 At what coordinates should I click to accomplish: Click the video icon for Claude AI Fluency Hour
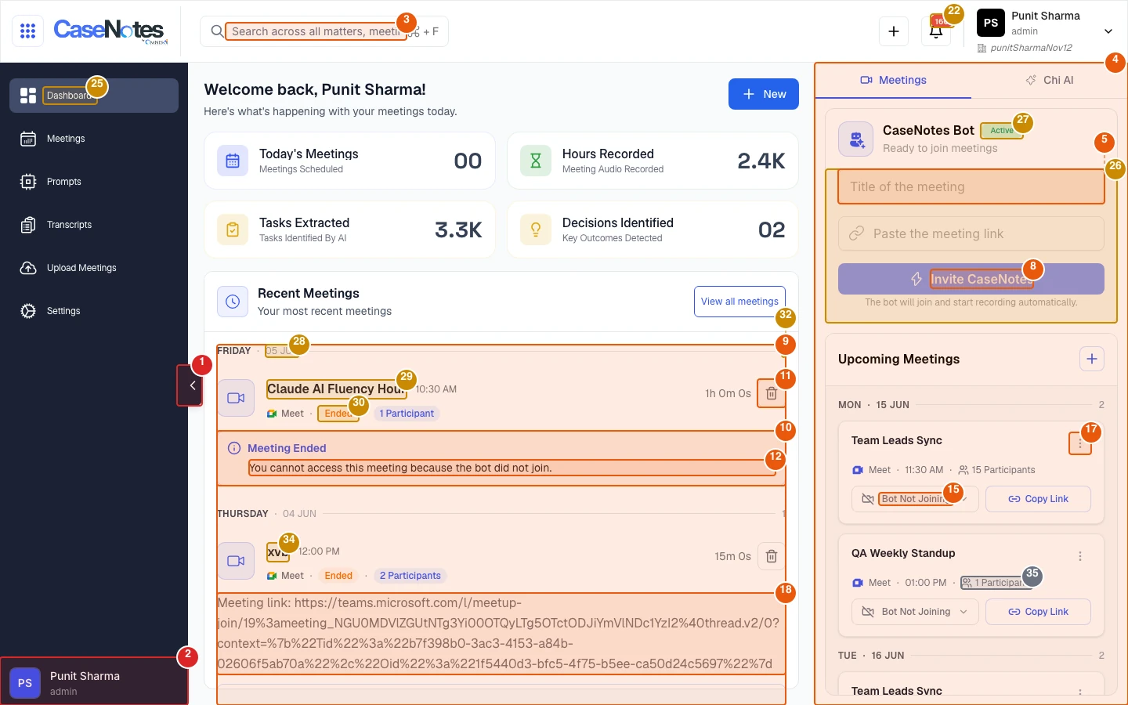click(x=236, y=398)
